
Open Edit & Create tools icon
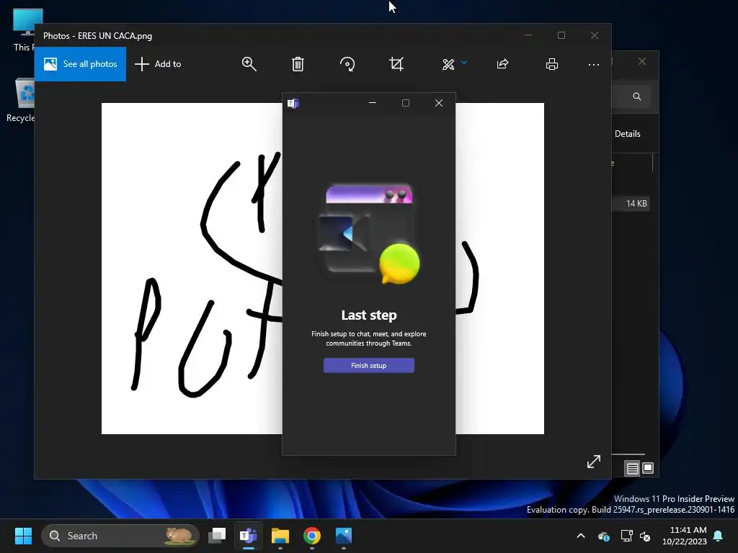[x=448, y=64]
